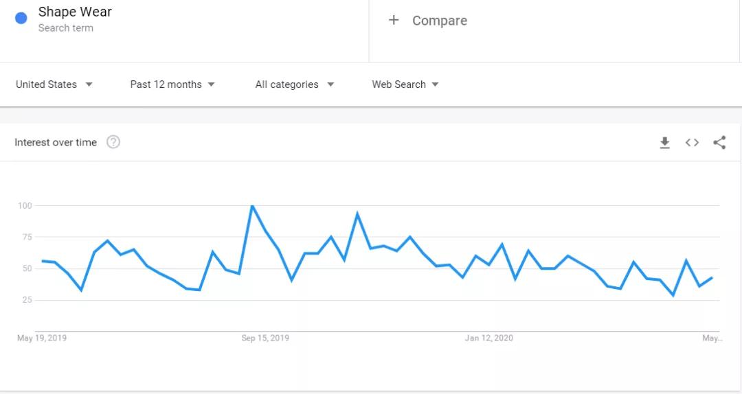Expand the Past 12 months time range

172,84
